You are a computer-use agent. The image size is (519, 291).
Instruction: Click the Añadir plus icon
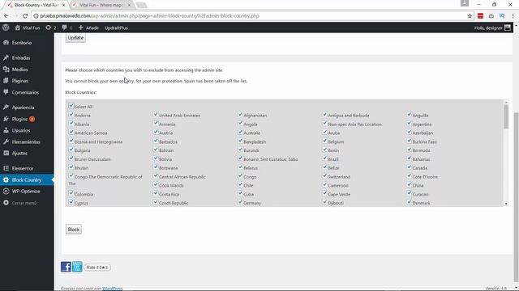[81, 27]
